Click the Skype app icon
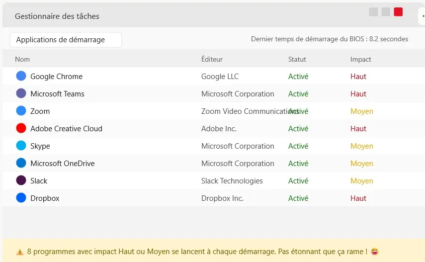Screen dimensions: 425x262 click(21, 145)
